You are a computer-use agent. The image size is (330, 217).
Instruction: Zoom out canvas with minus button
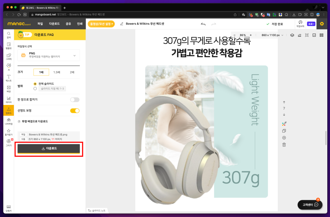click(x=235, y=35)
